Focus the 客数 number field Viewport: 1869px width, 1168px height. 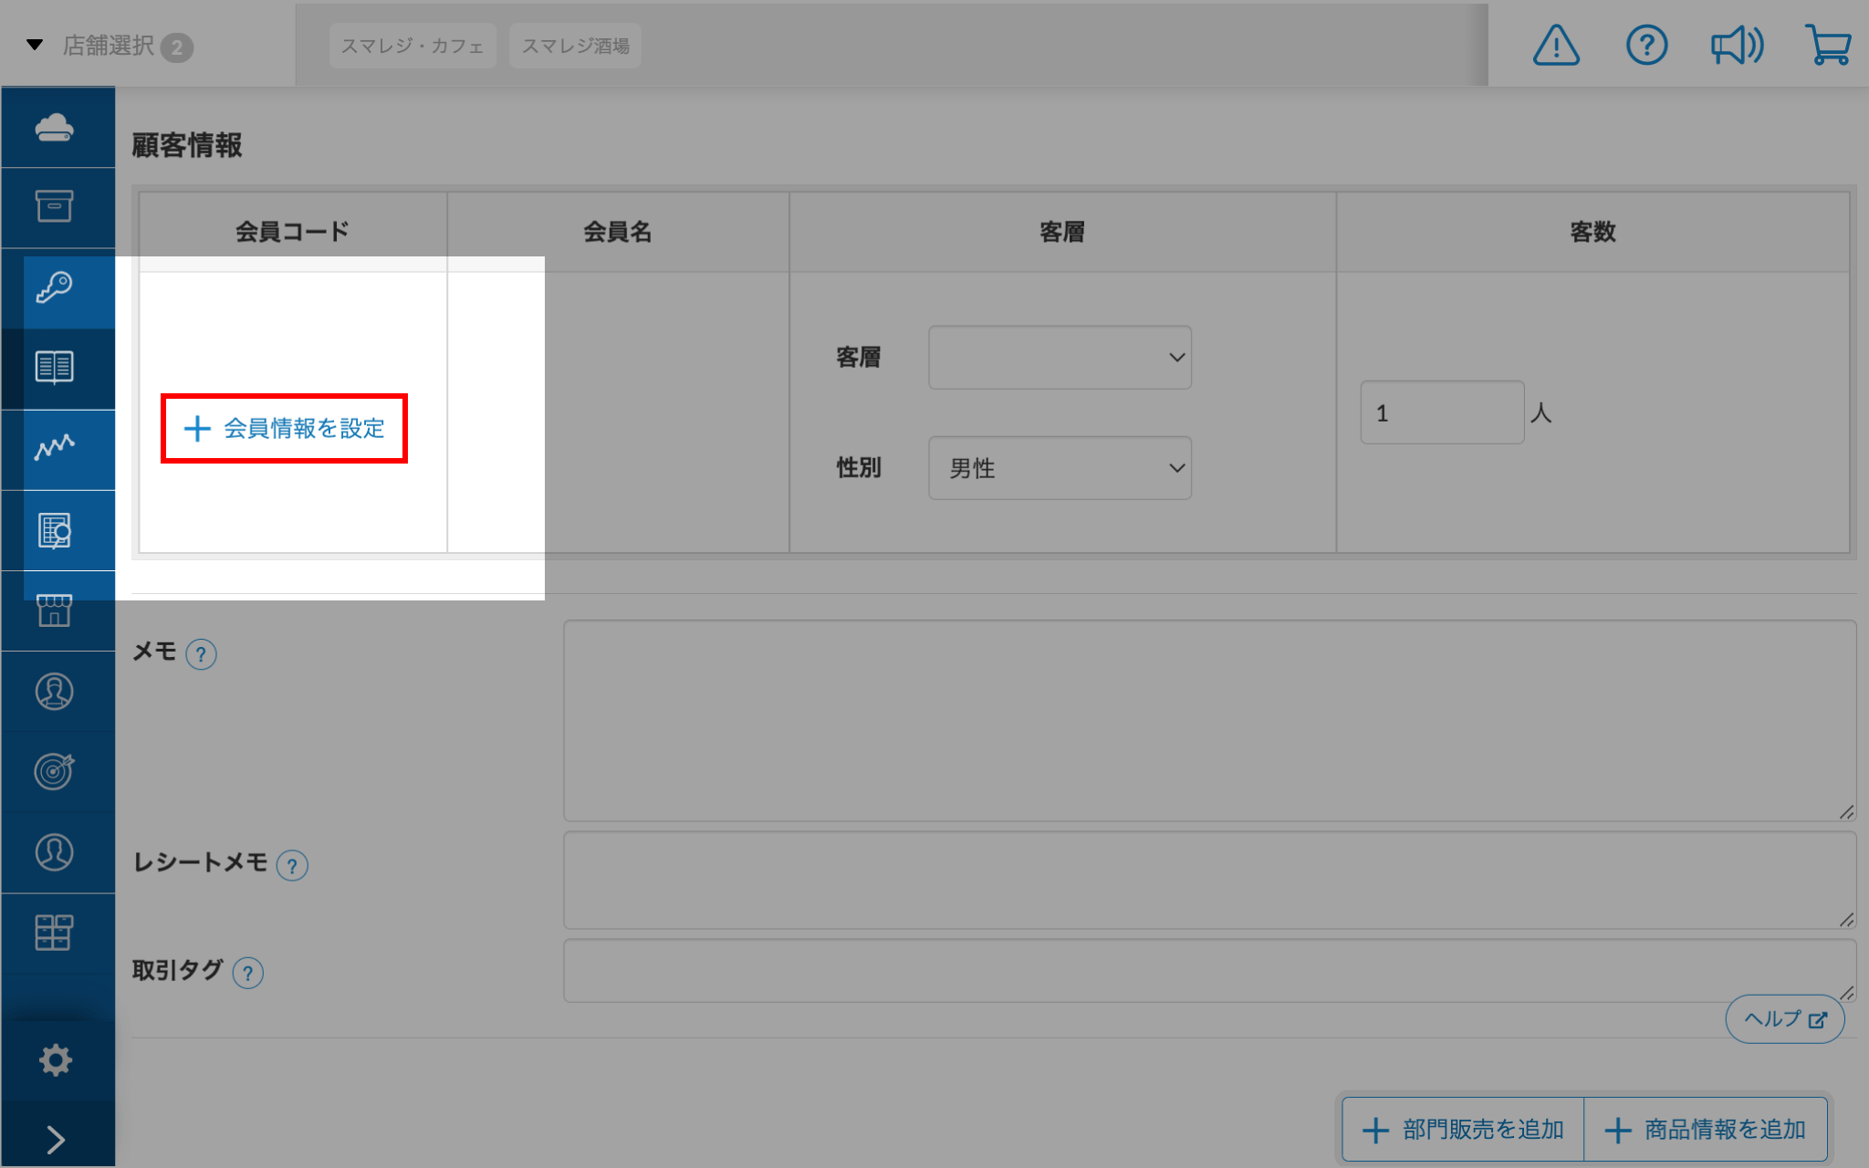[x=1442, y=412]
